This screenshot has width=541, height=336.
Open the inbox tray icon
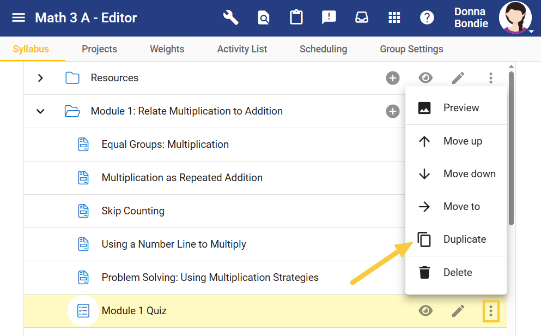point(362,18)
